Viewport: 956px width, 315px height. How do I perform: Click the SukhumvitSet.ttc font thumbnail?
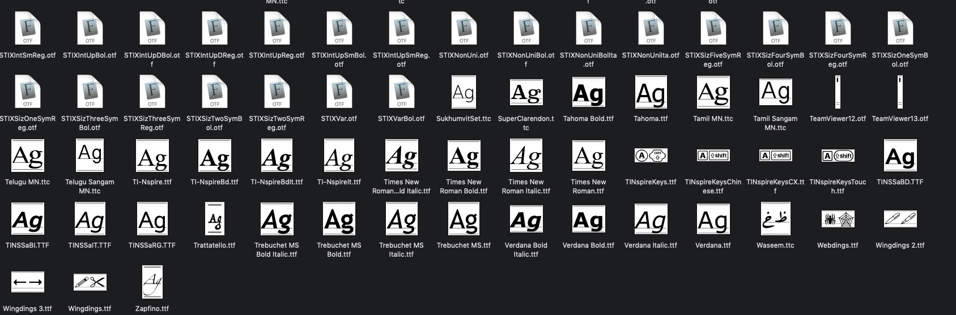[464, 92]
